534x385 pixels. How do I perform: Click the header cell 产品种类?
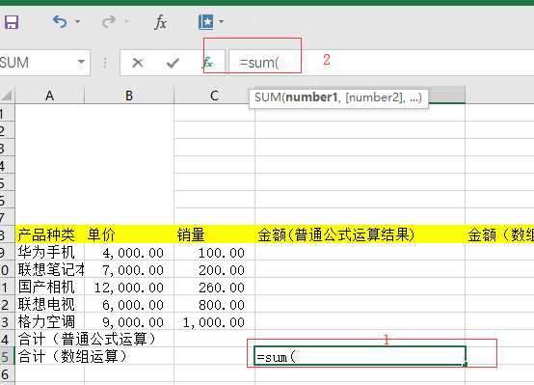pyautogui.click(x=50, y=234)
